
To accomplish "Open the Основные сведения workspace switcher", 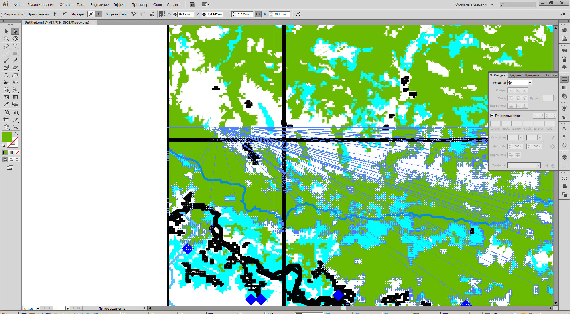I will pos(474,5).
